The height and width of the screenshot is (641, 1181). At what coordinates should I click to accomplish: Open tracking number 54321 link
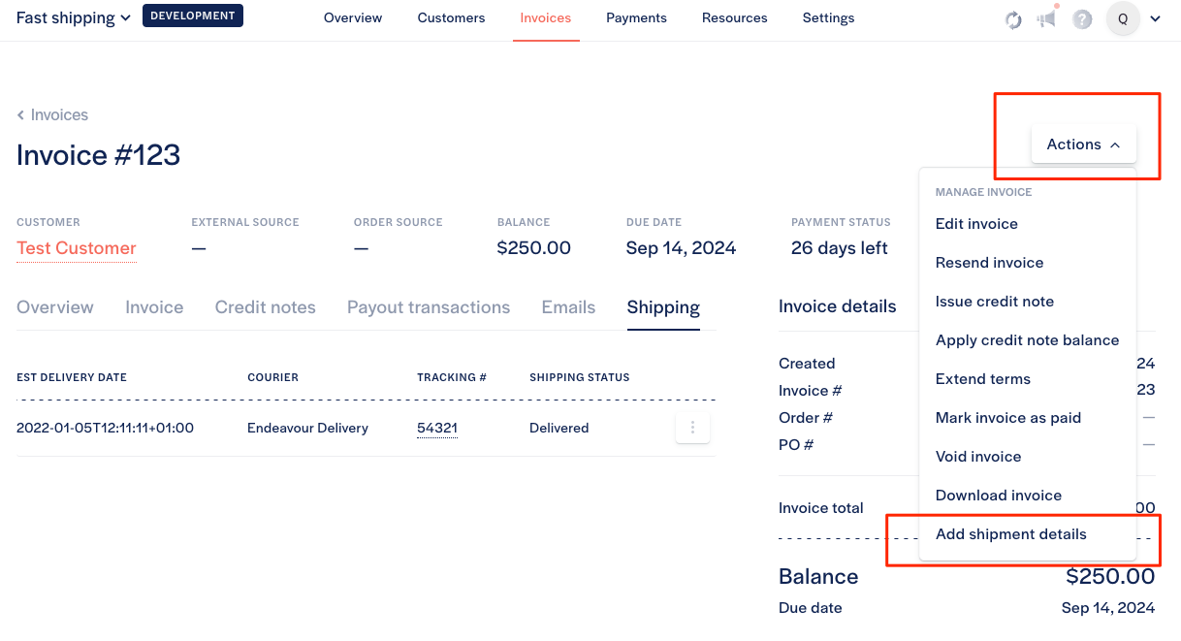437,428
